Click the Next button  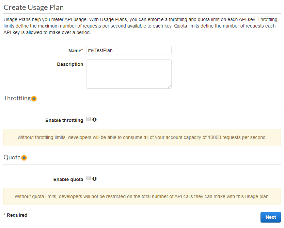(270, 217)
